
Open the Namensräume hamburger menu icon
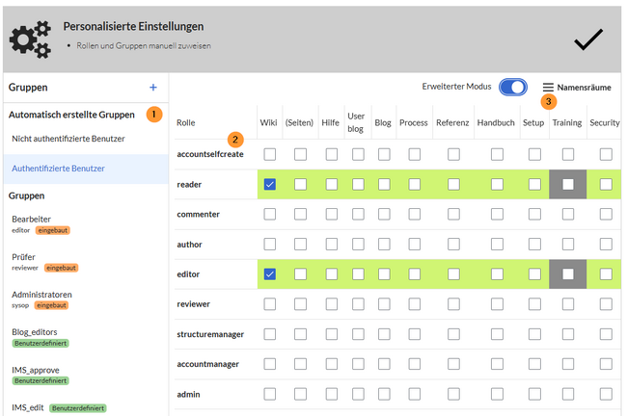pyautogui.click(x=548, y=88)
